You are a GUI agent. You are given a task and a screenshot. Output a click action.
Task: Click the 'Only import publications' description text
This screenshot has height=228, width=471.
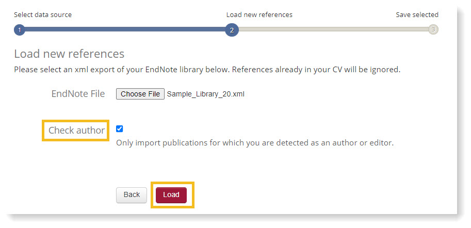(x=255, y=143)
